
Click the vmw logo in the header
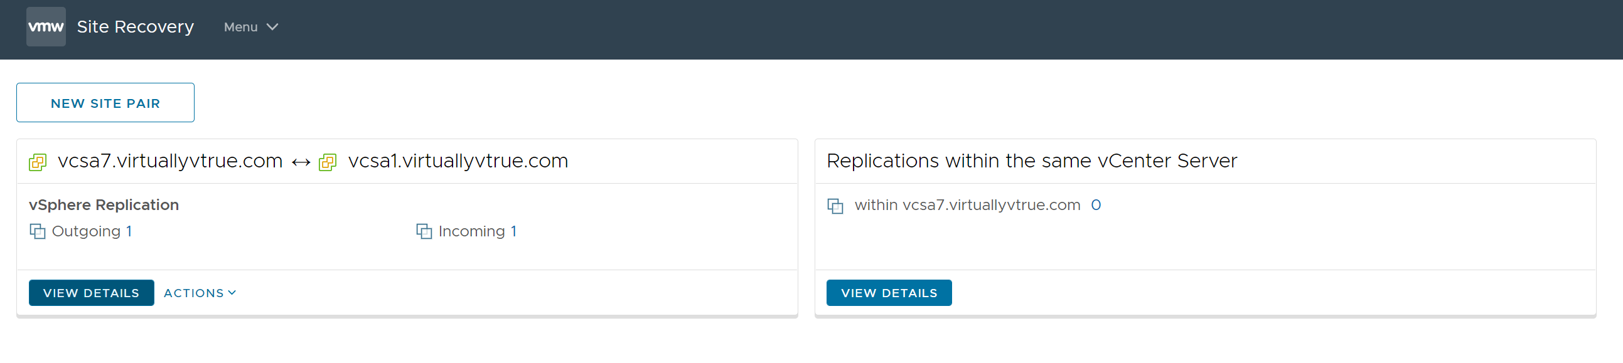(x=45, y=26)
